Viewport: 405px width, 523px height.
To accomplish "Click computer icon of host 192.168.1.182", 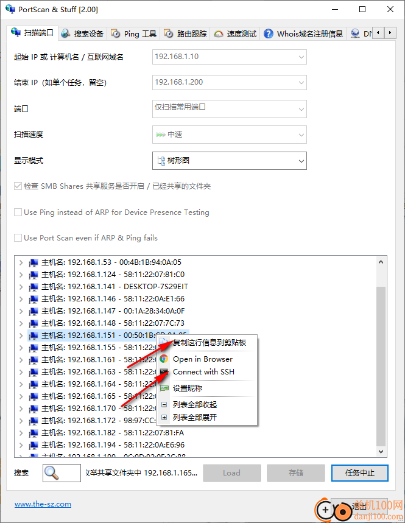I will tap(33, 433).
